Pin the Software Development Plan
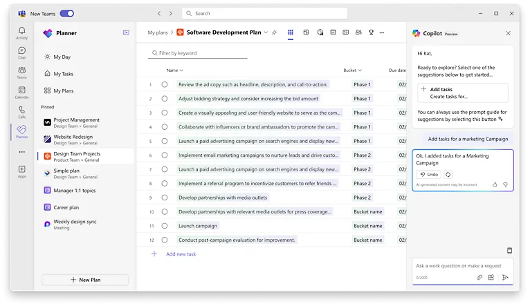The width and height of the screenshot is (530, 306). click(274, 32)
